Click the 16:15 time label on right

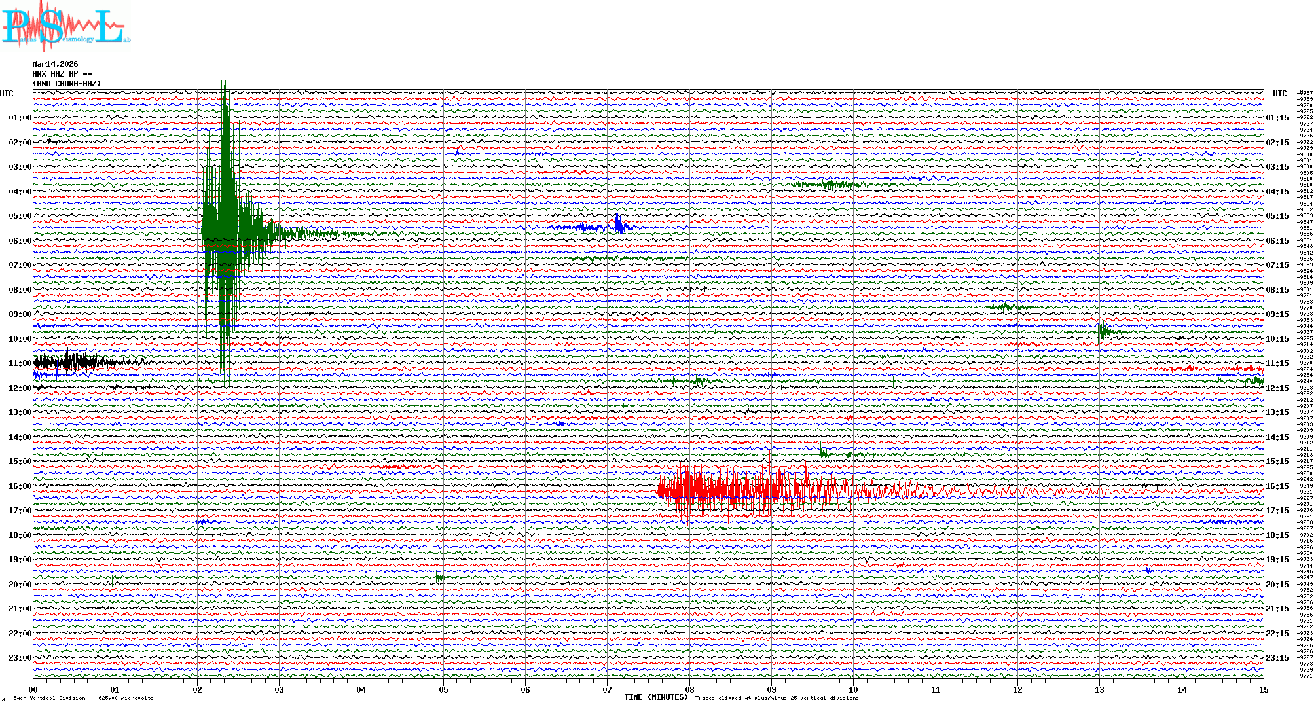[1277, 486]
